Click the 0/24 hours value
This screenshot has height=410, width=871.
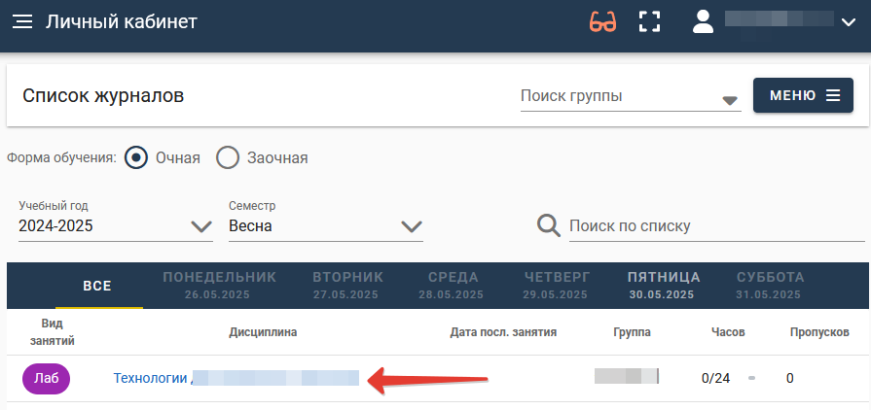pos(715,379)
